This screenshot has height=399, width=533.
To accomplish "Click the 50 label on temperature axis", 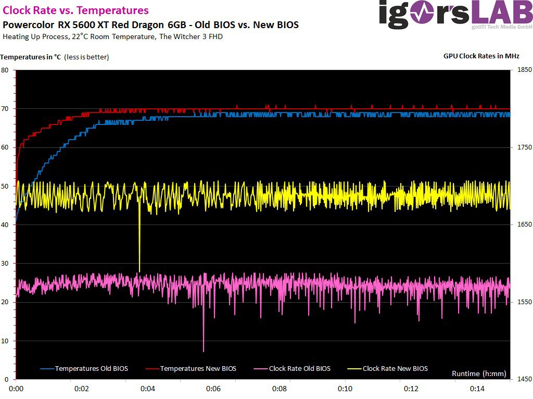I will [5, 186].
